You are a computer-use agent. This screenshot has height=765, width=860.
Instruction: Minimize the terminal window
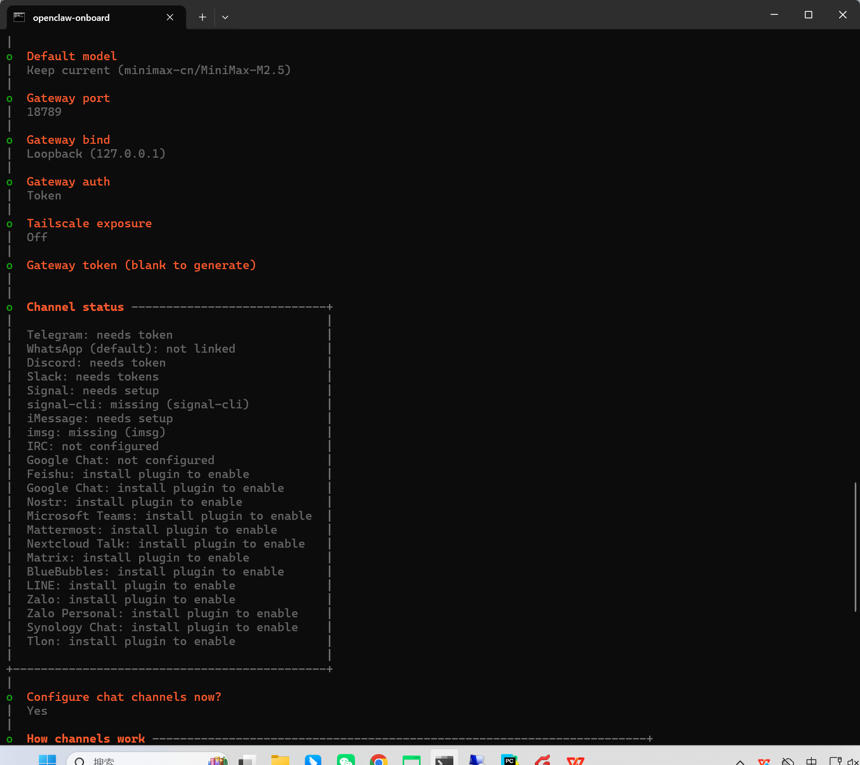774,14
